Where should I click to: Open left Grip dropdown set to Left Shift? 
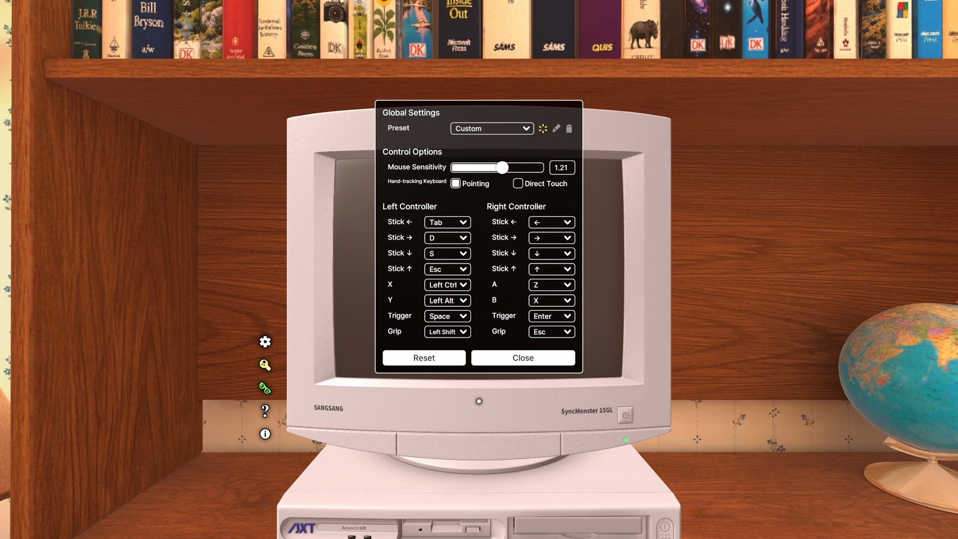tap(447, 331)
